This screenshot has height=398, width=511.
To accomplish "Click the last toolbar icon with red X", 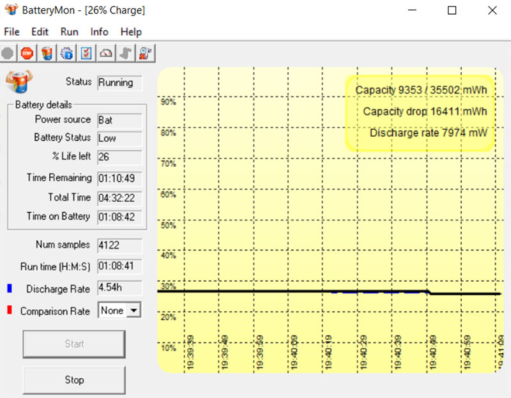I will [146, 53].
